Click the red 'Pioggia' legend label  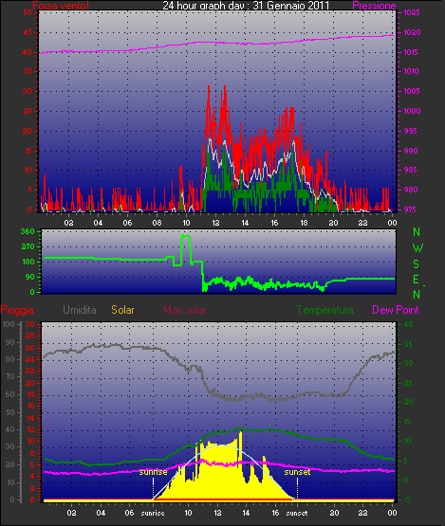pyautogui.click(x=17, y=309)
